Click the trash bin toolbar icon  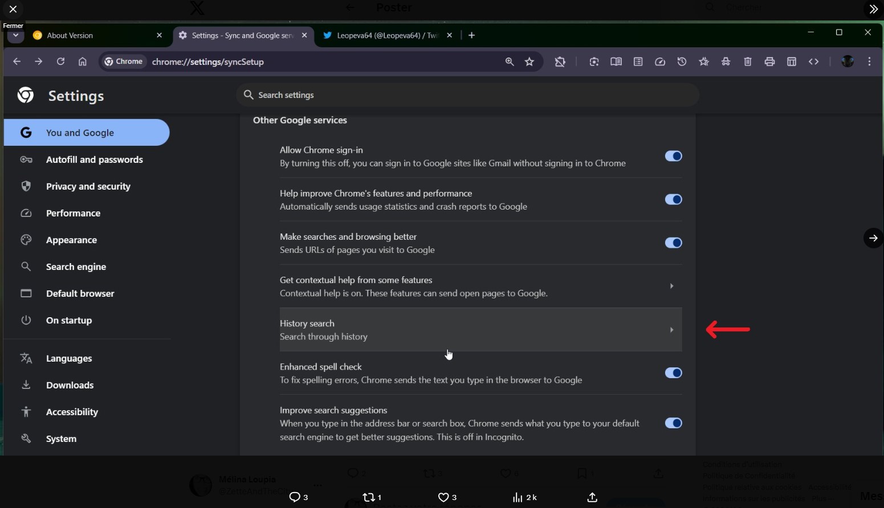coord(748,62)
